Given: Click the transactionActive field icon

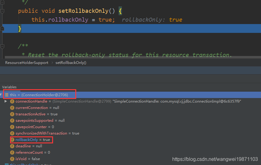Looking at the screenshot, I should pos(12,114).
